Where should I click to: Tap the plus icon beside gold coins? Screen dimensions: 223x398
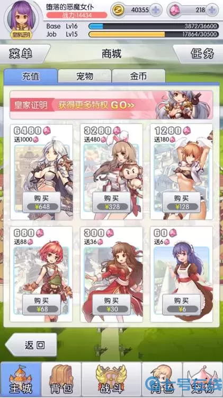coord(156,10)
